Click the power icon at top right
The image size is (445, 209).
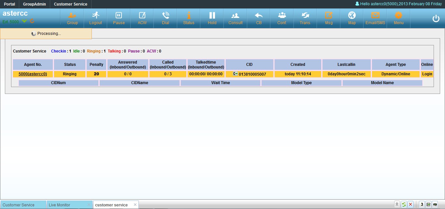coord(436,19)
